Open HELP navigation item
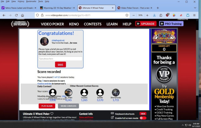201x128 pixels. pyautogui.click(x=127, y=24)
